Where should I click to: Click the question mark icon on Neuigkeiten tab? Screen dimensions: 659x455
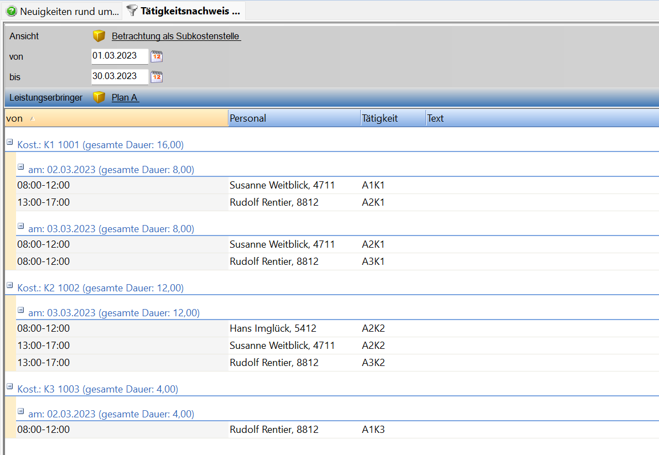(12, 11)
